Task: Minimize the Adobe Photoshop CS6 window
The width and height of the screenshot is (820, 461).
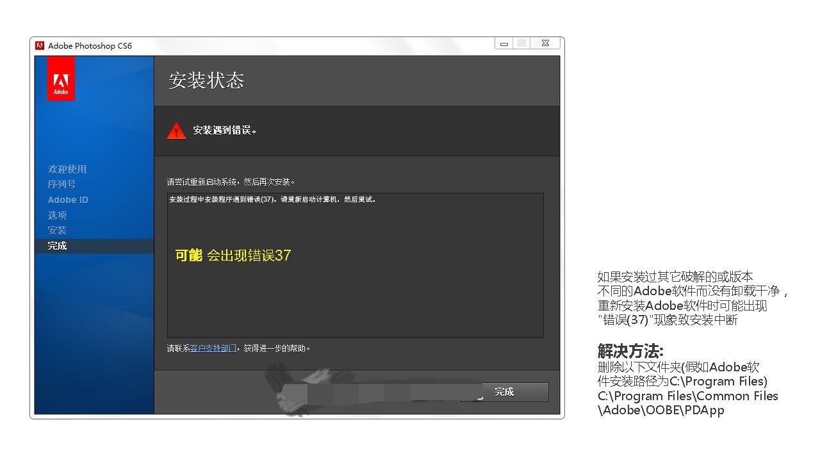Action: (504, 44)
